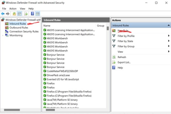Open Filter by Group submenu arrow
Viewport: 171px width, 114px height.
coord(169,46)
